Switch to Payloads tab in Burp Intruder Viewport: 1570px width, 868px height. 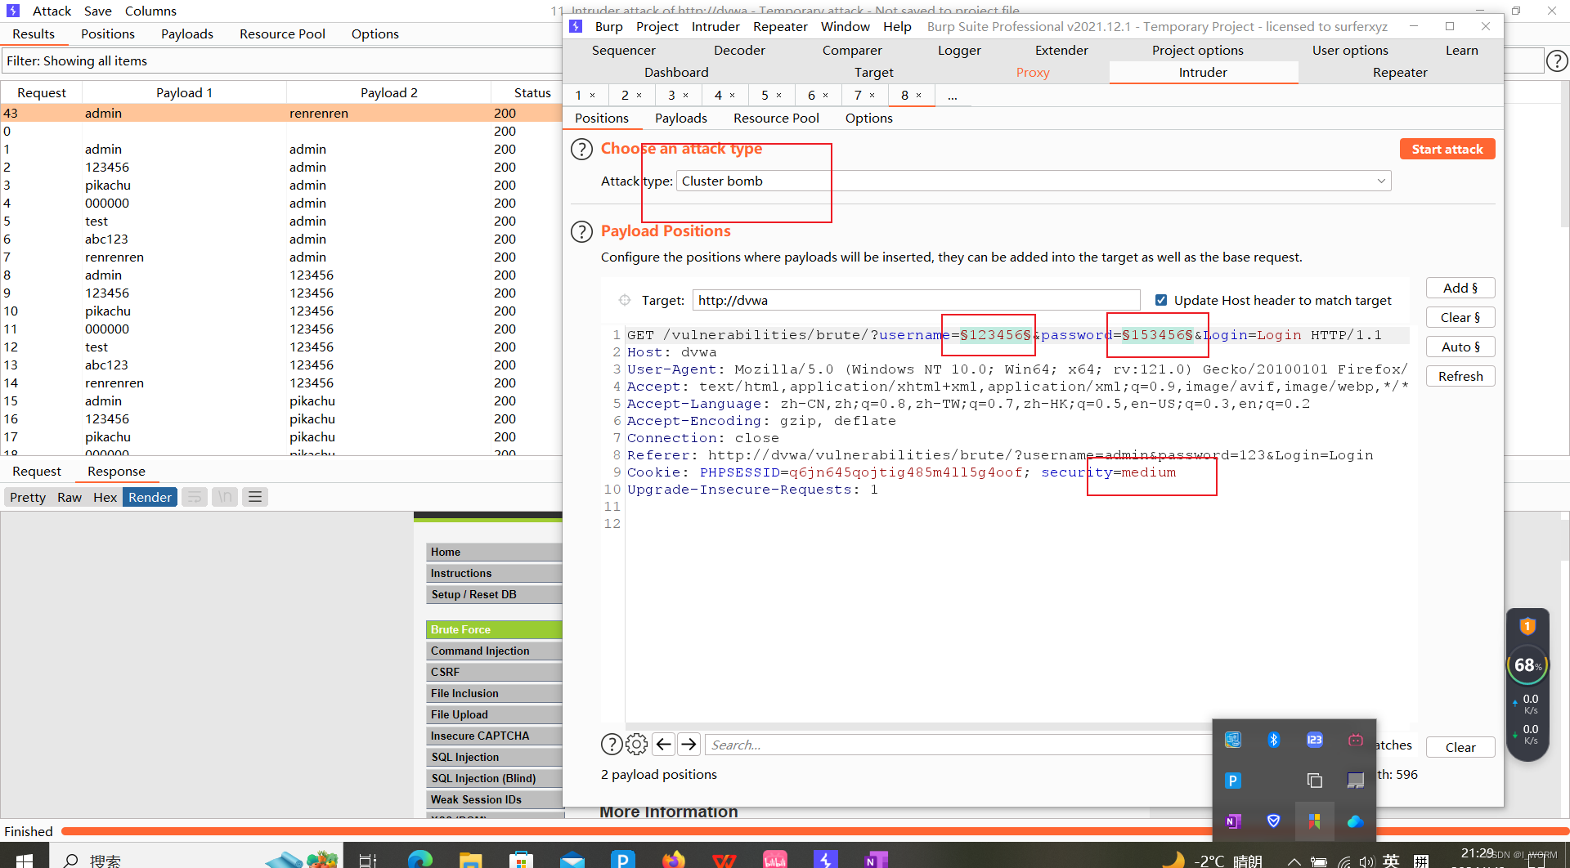[680, 119]
